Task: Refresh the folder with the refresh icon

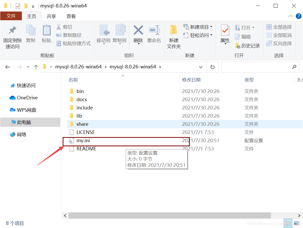Action: (213, 67)
